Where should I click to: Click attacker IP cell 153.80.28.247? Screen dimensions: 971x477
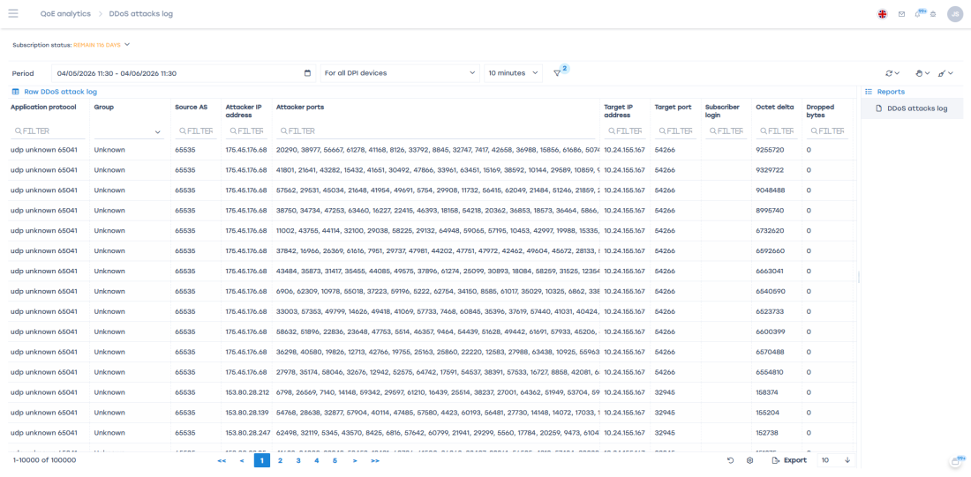click(247, 432)
